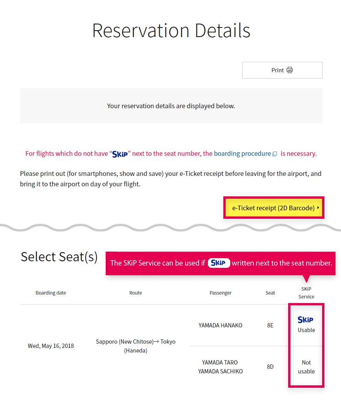Click the Route column header
Image resolution: width=341 pixels, height=402 pixels.
coord(135,293)
